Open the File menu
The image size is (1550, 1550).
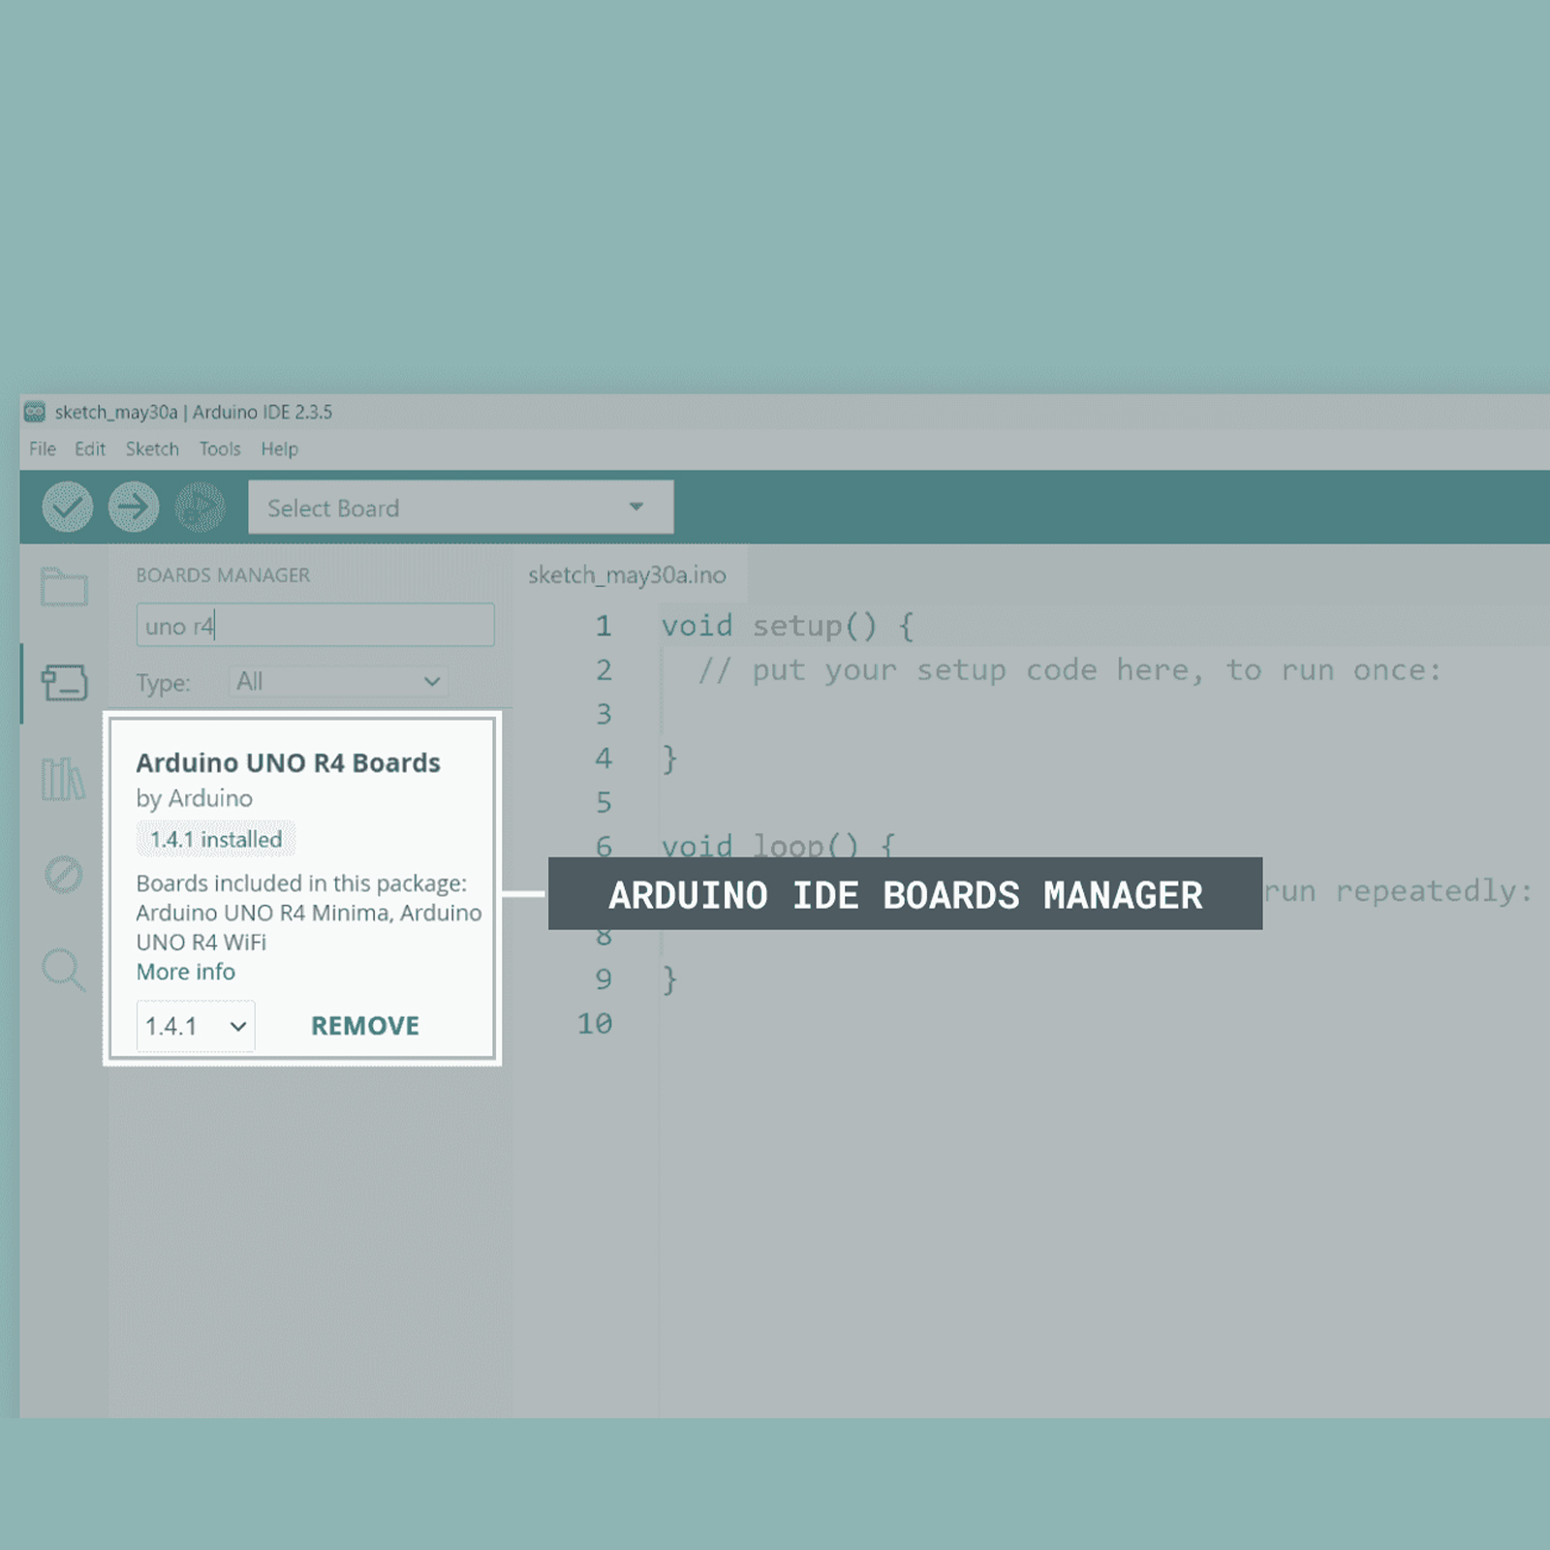pyautogui.click(x=41, y=449)
